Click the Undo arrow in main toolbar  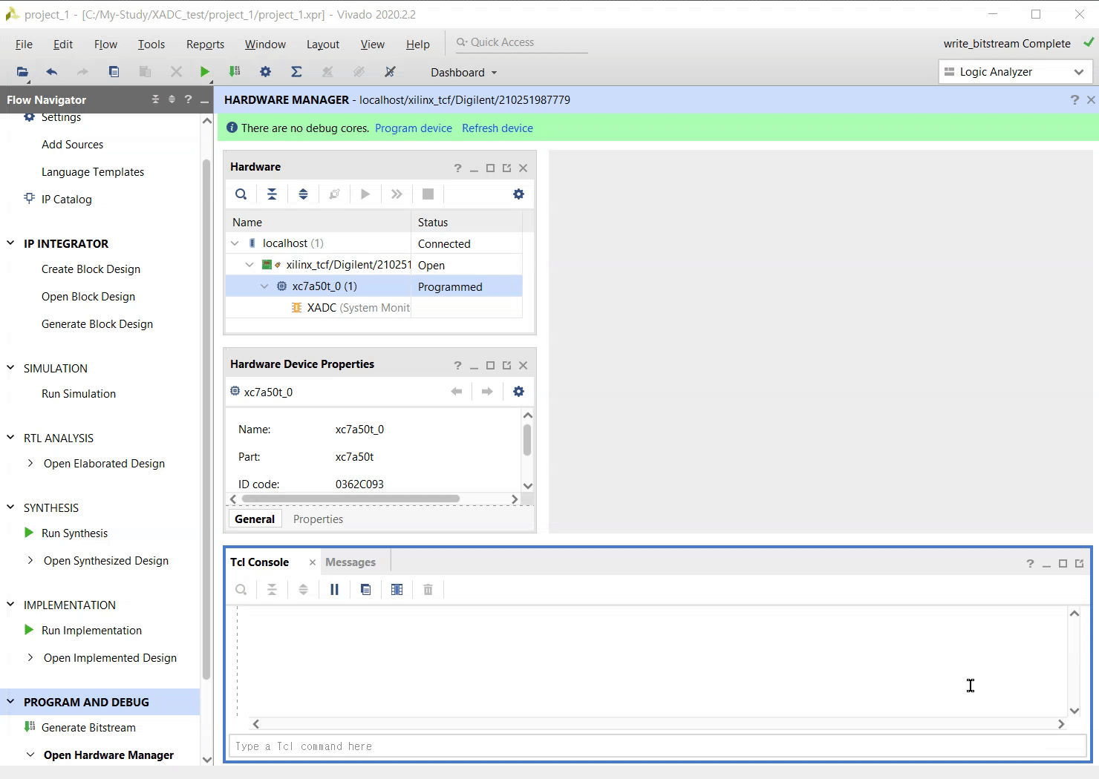point(51,72)
